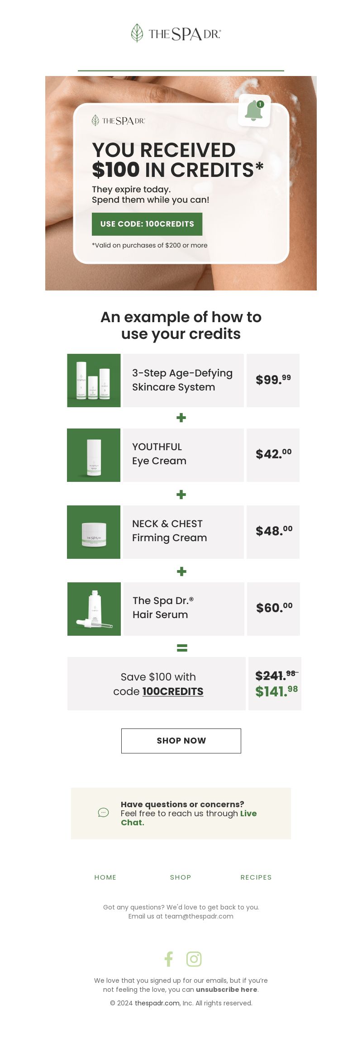Open the thespadr.com copyright link

tap(157, 1003)
